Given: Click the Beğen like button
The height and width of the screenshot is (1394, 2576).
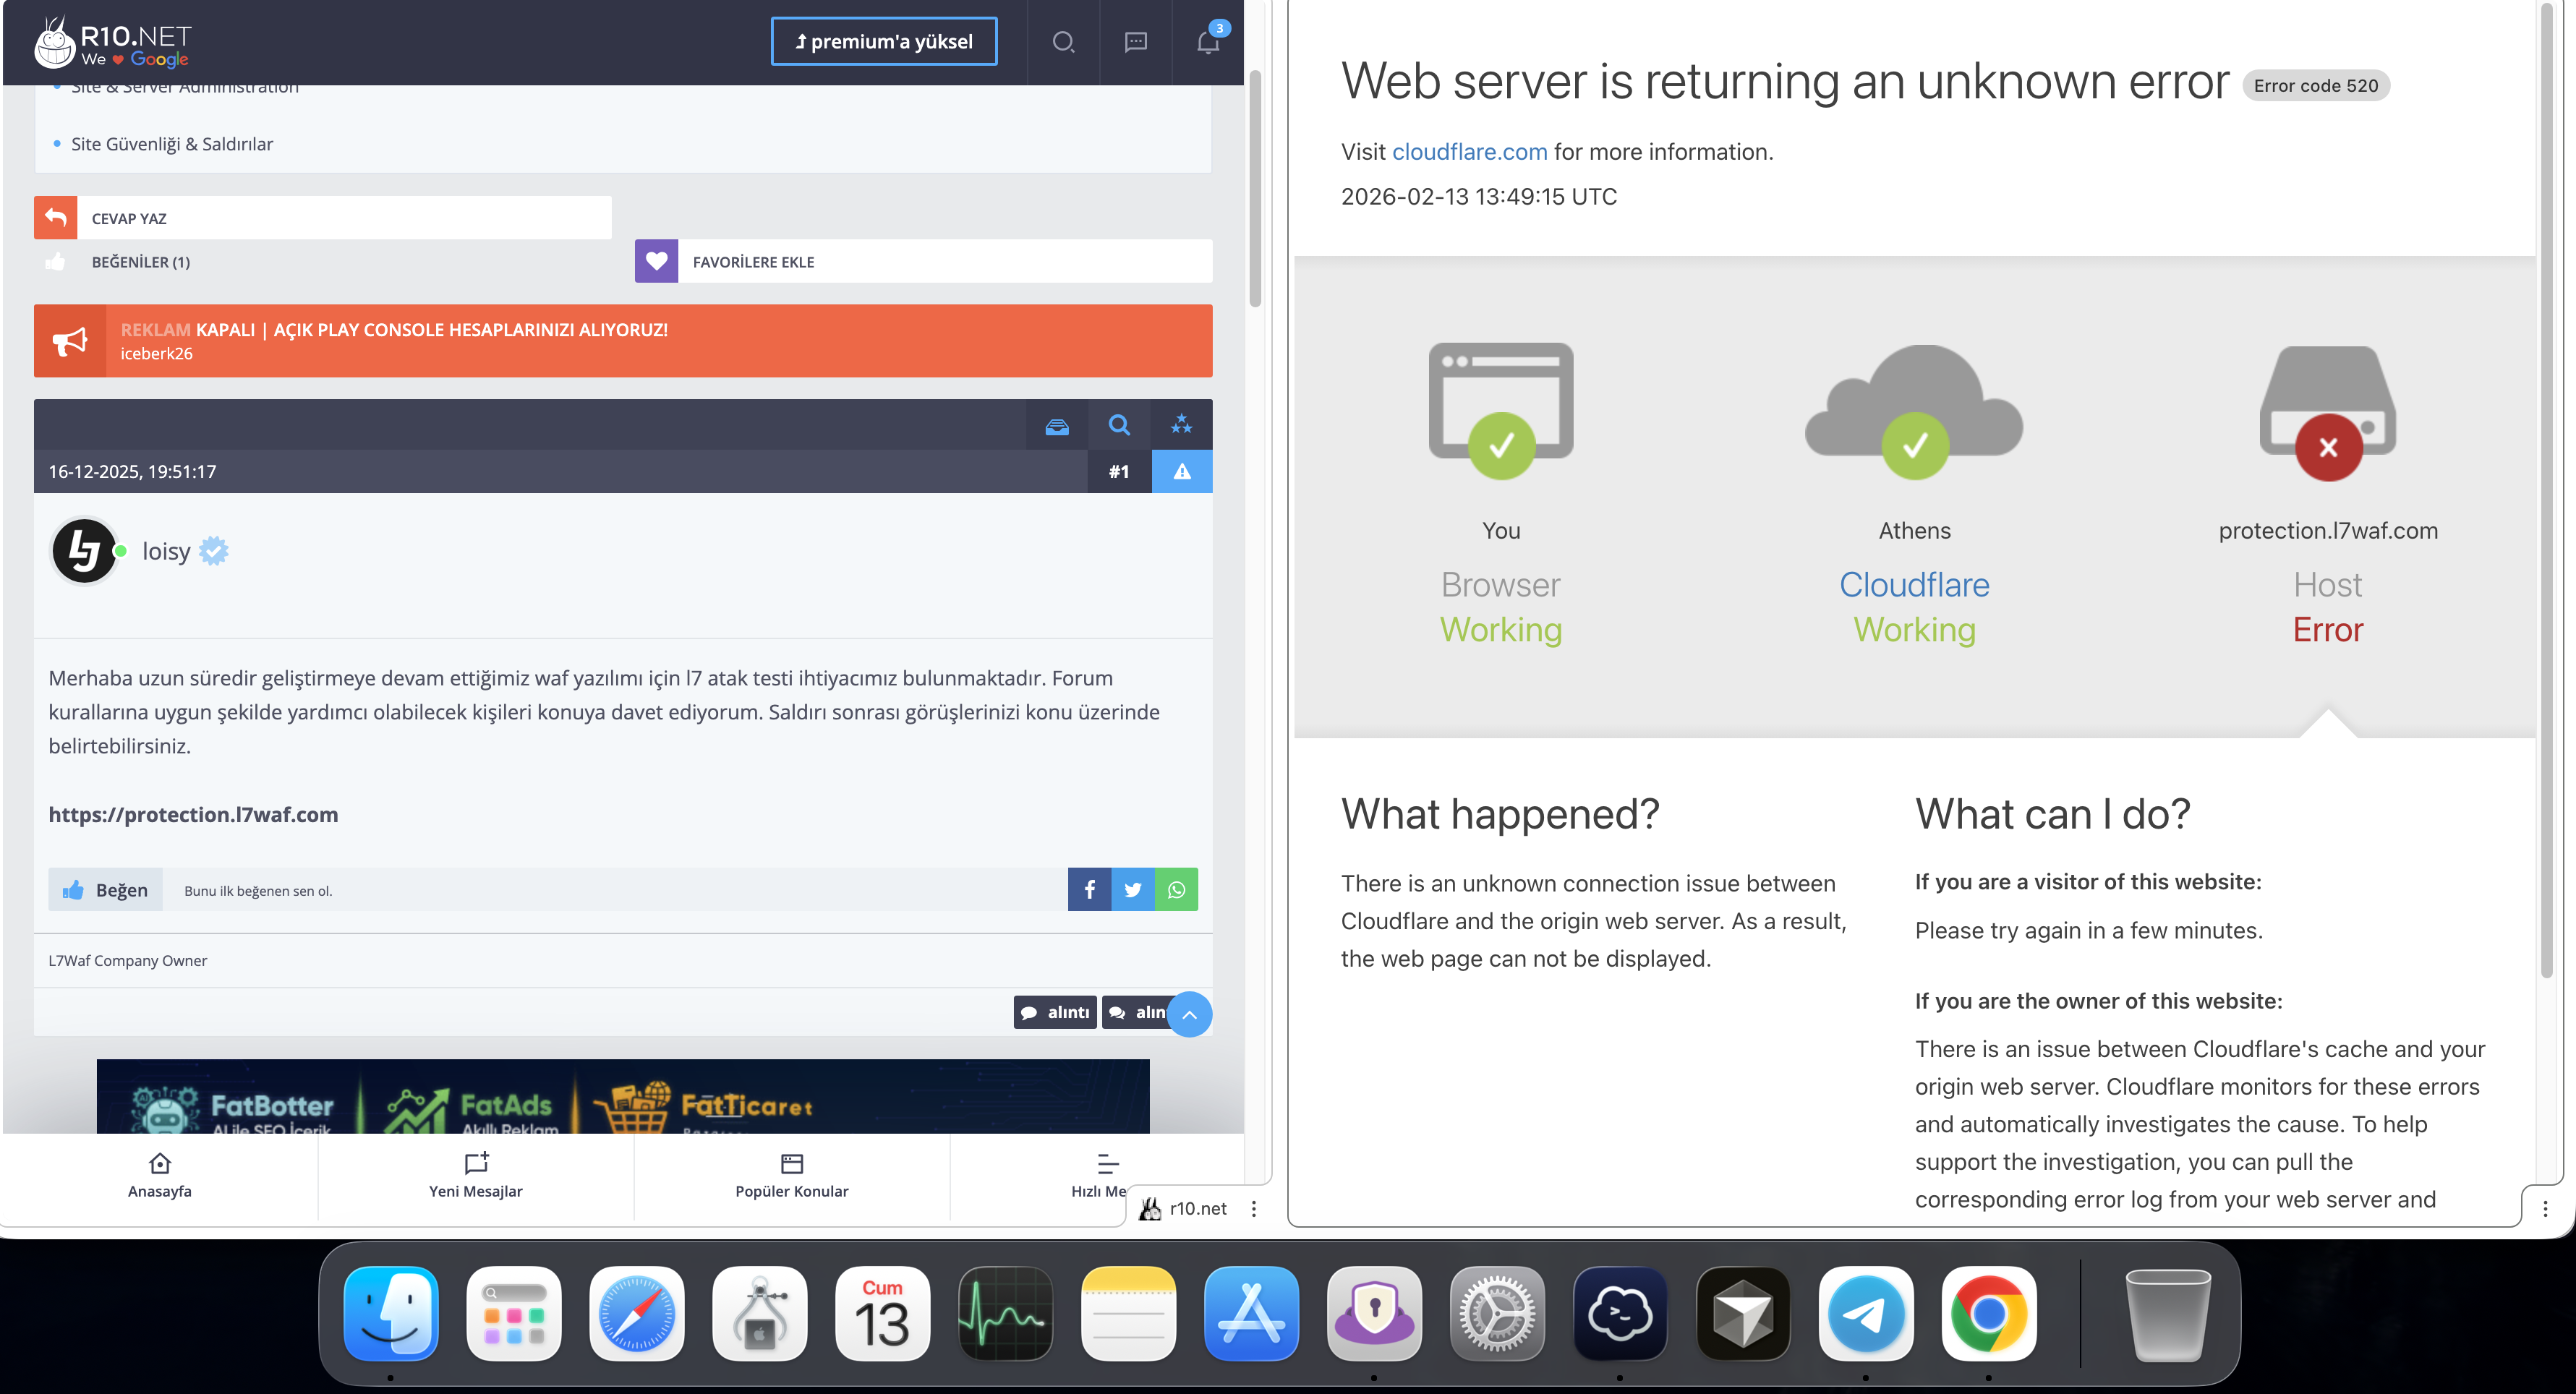Looking at the screenshot, I should [x=105, y=890].
